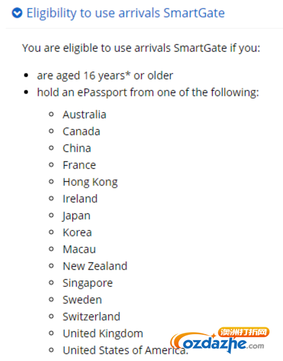Click the Japan list entry
283x361 pixels.
[x=76, y=216]
